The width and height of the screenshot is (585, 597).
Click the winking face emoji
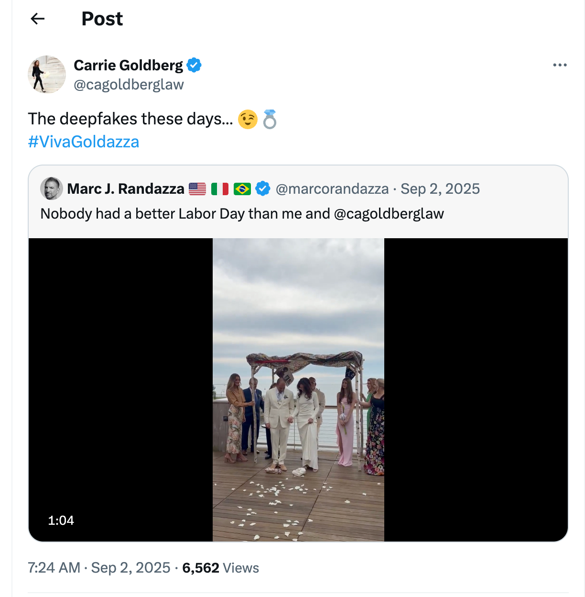[248, 119]
